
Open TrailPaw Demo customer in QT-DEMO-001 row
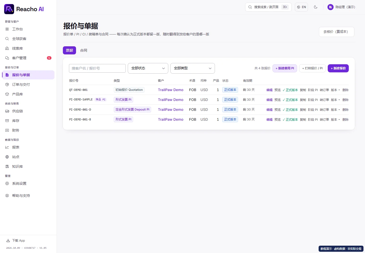coord(171,90)
